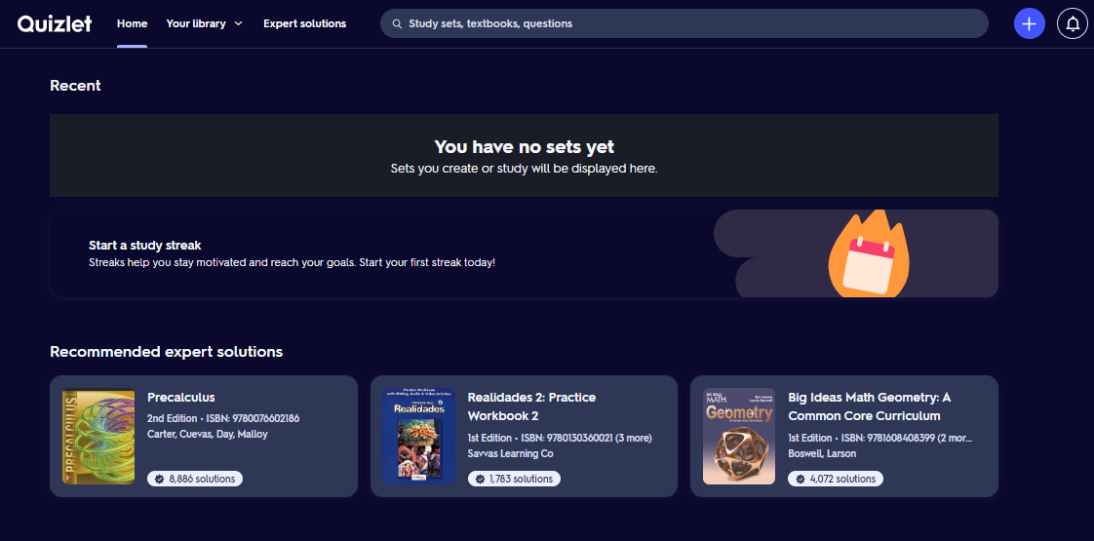Click the Boswell, Larson authors text
Viewport: 1094px width, 541px height.
coord(822,453)
